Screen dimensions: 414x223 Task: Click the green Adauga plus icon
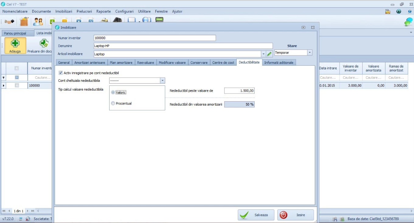15,43
